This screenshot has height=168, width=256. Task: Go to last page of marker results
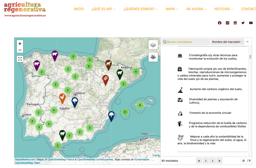219,161
